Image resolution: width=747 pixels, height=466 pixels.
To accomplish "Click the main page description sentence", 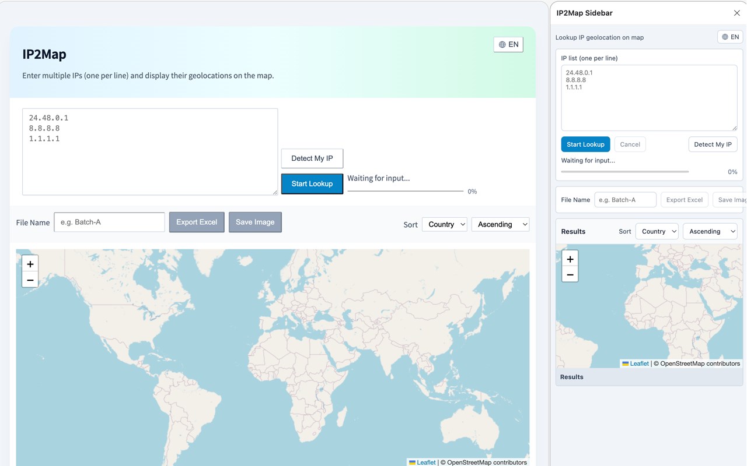I will tap(148, 76).
